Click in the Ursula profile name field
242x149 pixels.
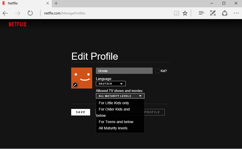124,71
